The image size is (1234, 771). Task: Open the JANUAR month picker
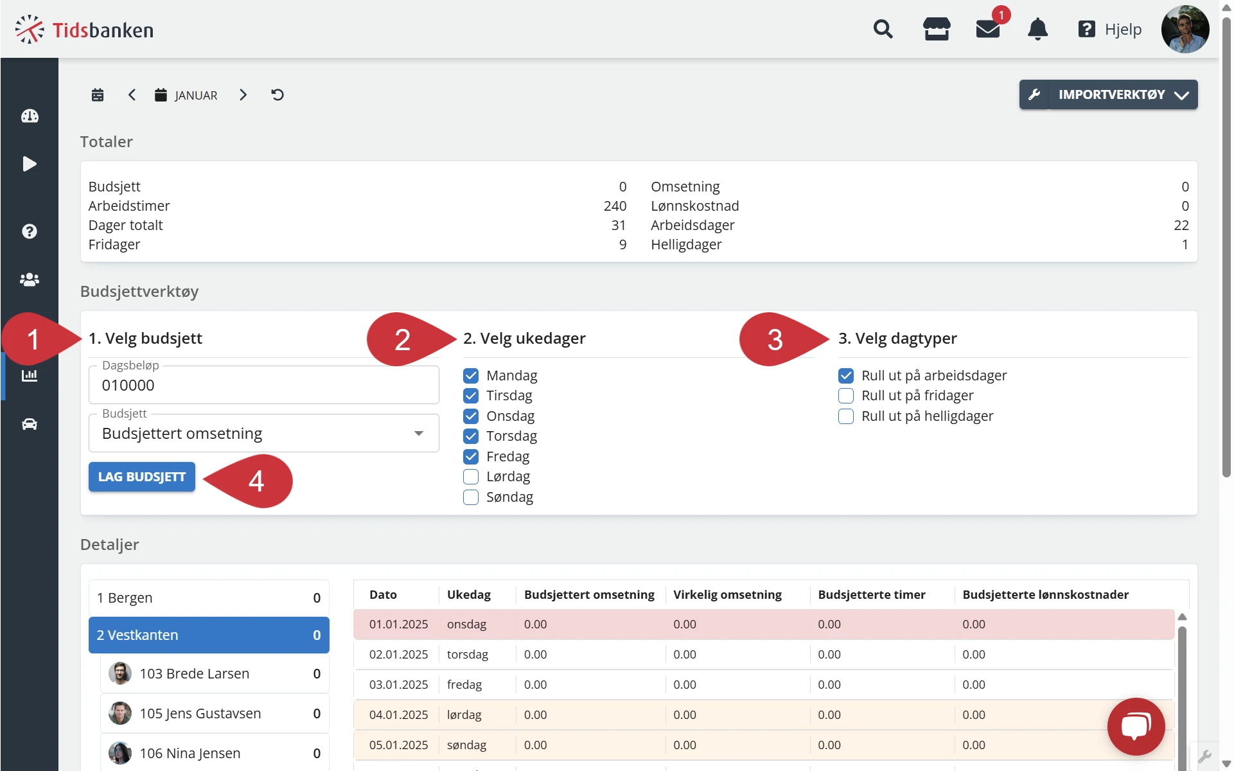[186, 95]
